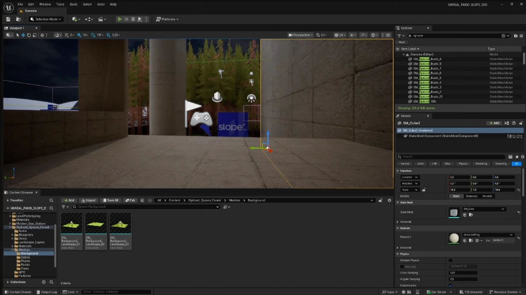526x295 pixels.
Task: Open the cinematics sequencer dropdown
Action: pyautogui.click(x=102, y=19)
